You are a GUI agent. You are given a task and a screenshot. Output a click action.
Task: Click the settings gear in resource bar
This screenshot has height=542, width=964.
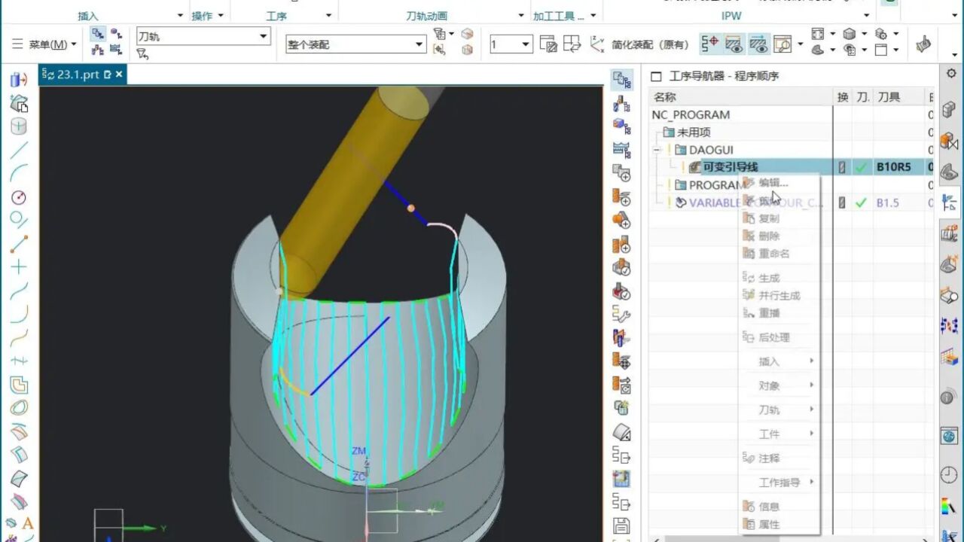(951, 74)
